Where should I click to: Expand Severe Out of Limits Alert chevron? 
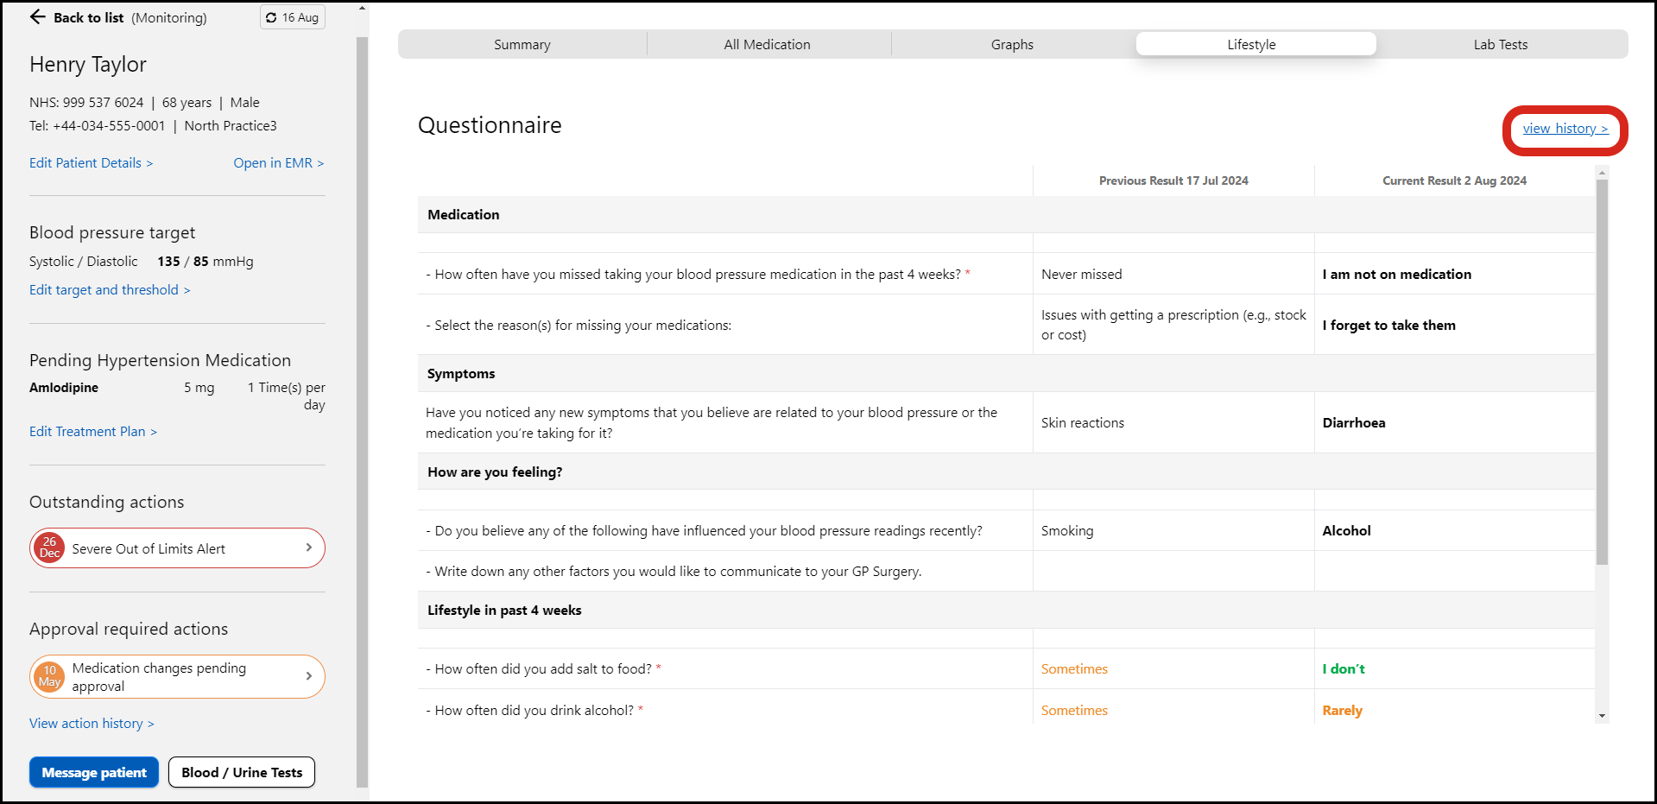pyautogui.click(x=309, y=548)
